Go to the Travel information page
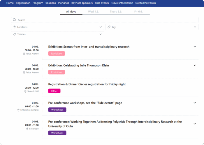Viewport: 204px width, 145px height. point(122,3)
